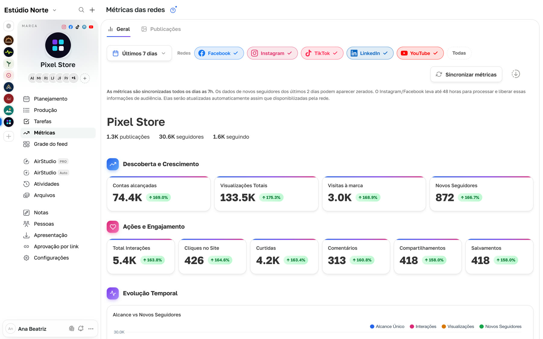Click Sincronizar métricas button
Screen dimensions: 543x339
tap(466, 74)
